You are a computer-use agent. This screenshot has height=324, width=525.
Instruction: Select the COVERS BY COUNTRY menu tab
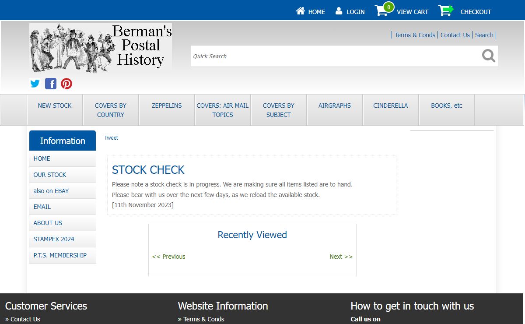pyautogui.click(x=111, y=110)
